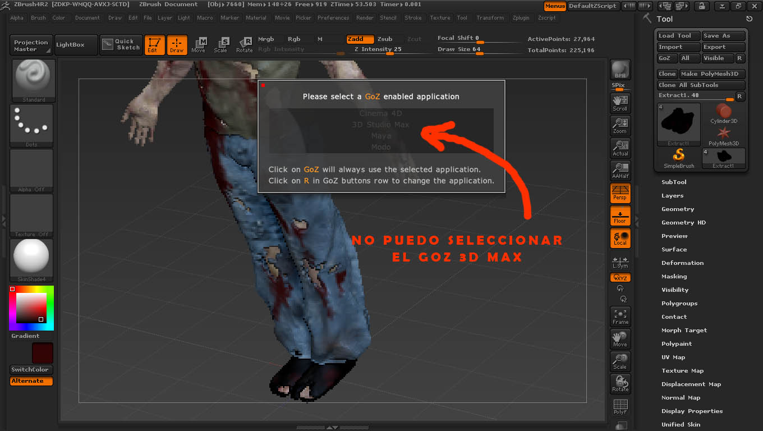Open the Document menu
Image resolution: width=763 pixels, height=431 pixels.
point(88,18)
